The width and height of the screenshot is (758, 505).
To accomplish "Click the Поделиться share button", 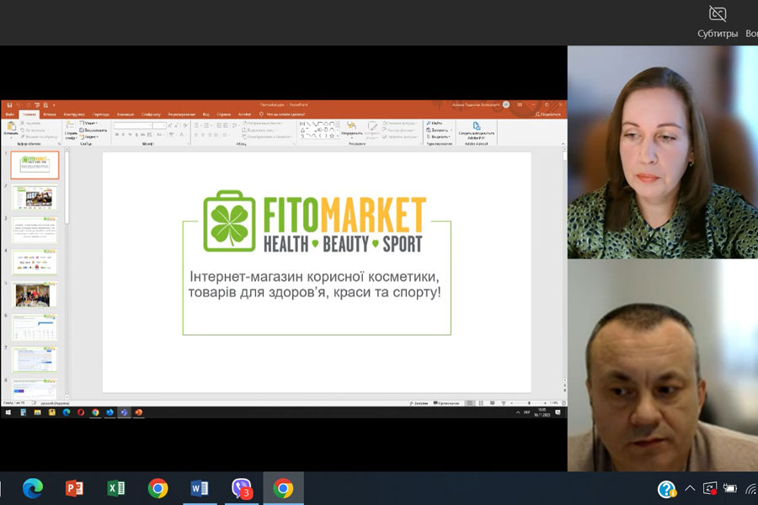I will click(x=547, y=114).
